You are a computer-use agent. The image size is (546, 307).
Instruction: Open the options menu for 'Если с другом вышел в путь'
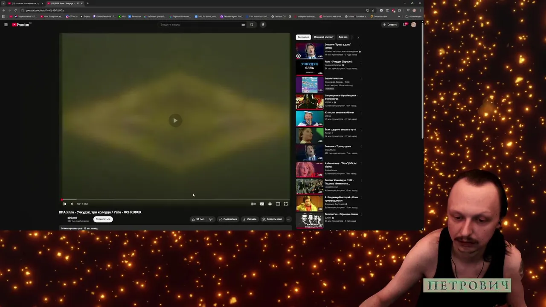point(361,130)
